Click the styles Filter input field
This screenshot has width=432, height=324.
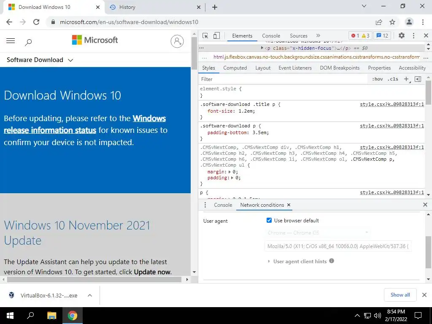(284, 79)
